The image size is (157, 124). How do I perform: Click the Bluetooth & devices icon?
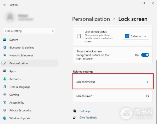click(5, 48)
